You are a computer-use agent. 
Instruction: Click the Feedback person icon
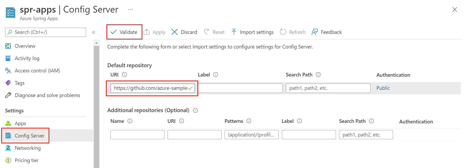pyautogui.click(x=314, y=32)
